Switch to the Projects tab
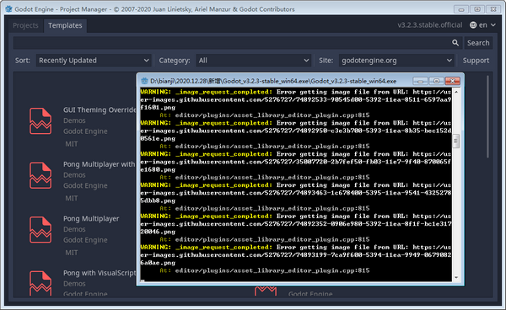Screen dimensions: 506x310 click(25, 25)
